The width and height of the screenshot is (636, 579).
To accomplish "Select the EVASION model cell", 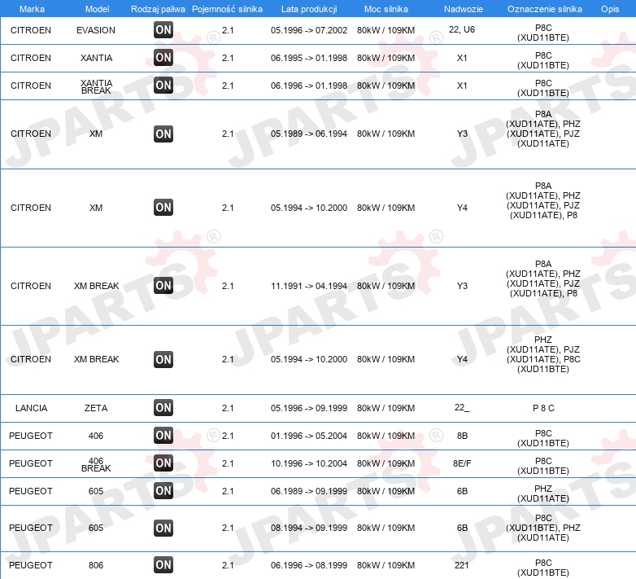I will (x=96, y=30).
